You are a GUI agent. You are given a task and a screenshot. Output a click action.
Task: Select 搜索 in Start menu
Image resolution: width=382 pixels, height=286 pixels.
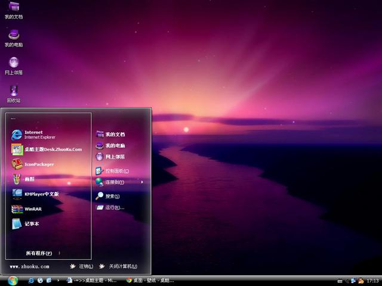click(x=112, y=196)
